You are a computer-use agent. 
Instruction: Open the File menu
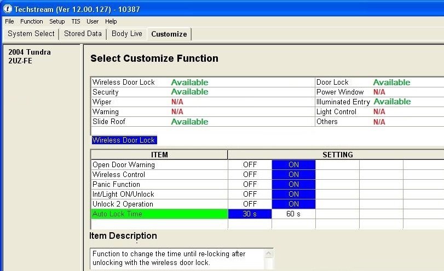pyautogui.click(x=9, y=21)
